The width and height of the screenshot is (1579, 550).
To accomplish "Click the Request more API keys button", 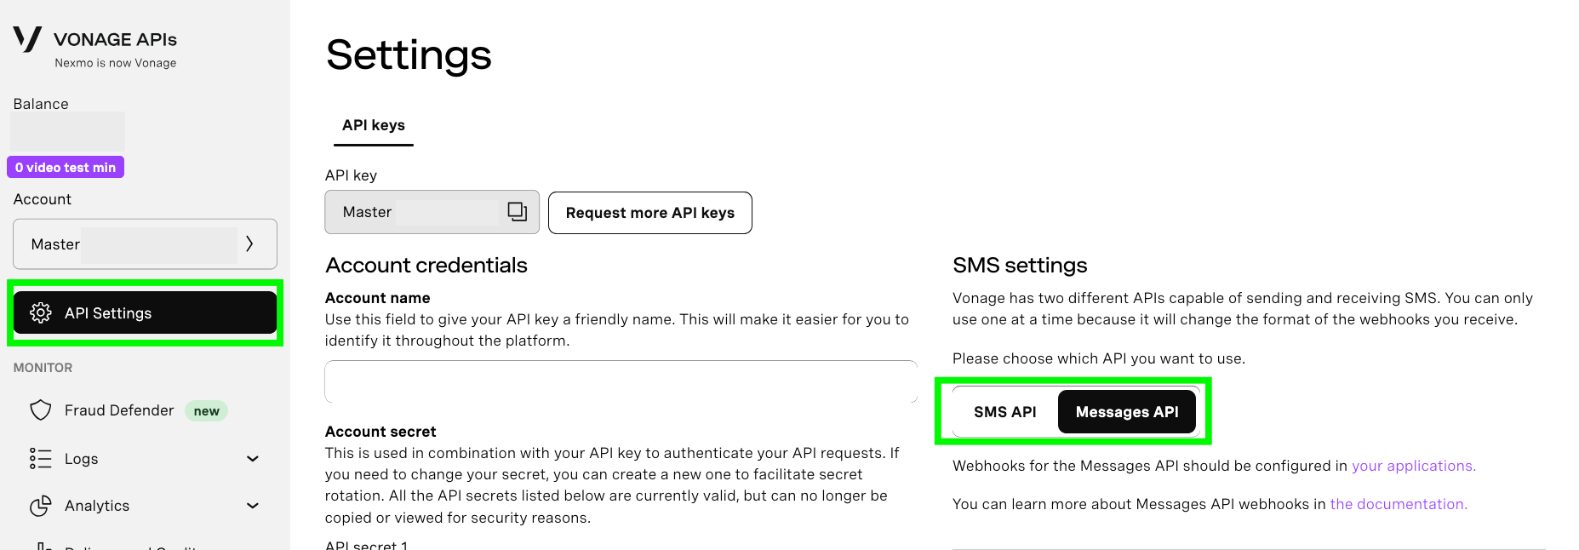I will (649, 213).
